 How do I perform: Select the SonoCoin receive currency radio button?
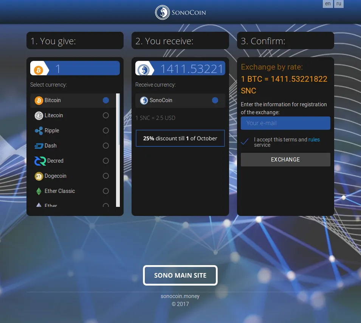tap(215, 100)
